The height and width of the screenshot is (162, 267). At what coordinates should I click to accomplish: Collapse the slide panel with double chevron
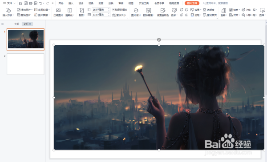click(2, 24)
